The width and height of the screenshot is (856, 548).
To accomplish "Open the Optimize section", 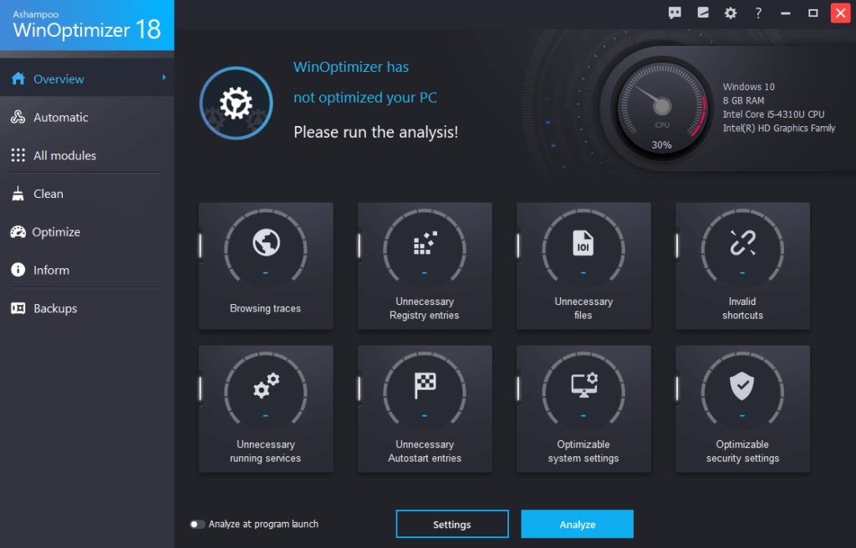I will pos(87,231).
